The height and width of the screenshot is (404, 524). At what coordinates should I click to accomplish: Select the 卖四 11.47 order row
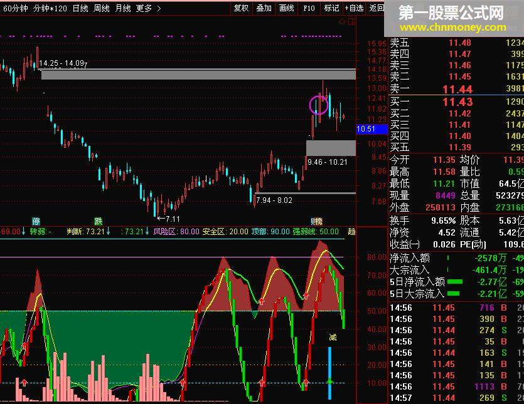pyautogui.click(x=456, y=54)
